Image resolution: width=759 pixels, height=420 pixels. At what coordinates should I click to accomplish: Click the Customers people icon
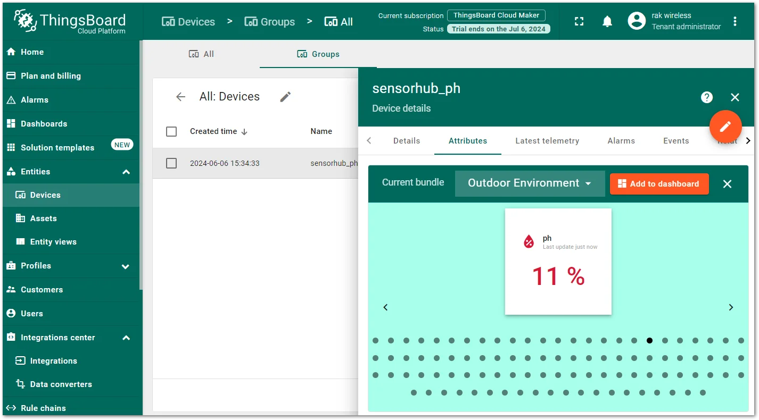11,290
